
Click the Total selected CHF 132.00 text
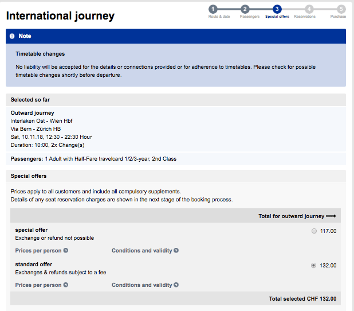302,299
